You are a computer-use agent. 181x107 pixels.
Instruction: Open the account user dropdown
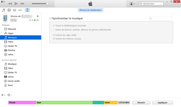(x=132, y=4)
